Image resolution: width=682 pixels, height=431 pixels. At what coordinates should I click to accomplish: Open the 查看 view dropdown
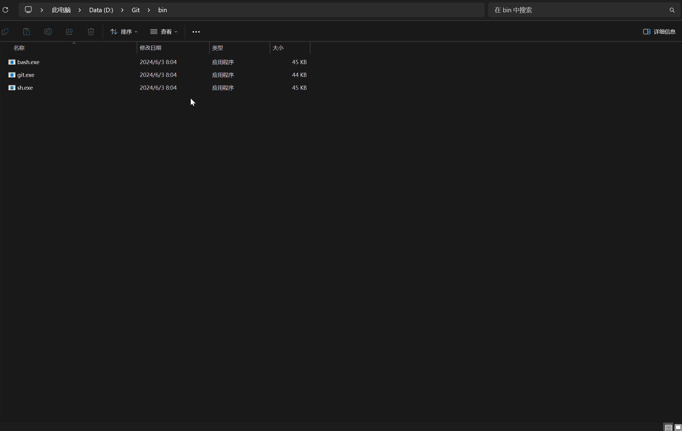pos(164,32)
